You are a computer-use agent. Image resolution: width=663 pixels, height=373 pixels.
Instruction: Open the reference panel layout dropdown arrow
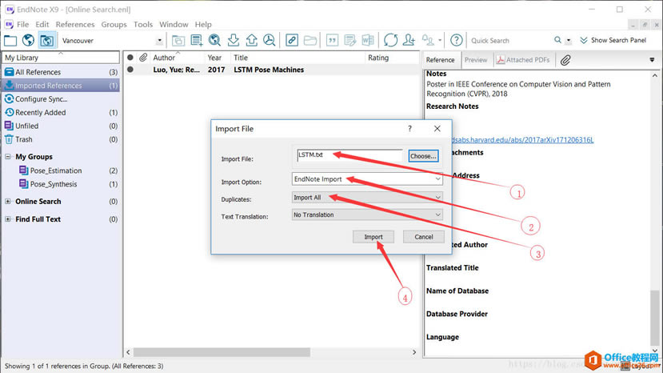(652, 60)
